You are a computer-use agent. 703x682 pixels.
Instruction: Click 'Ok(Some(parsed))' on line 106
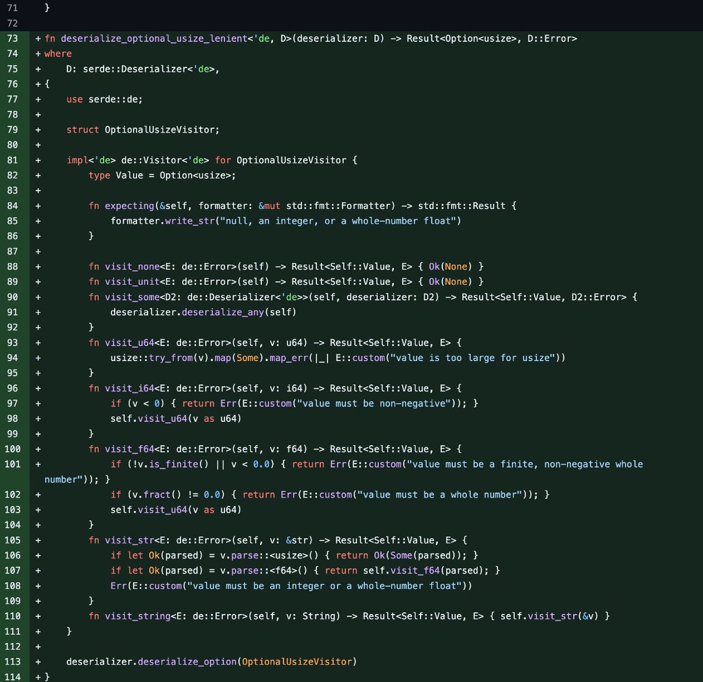pyautogui.click(x=418, y=555)
